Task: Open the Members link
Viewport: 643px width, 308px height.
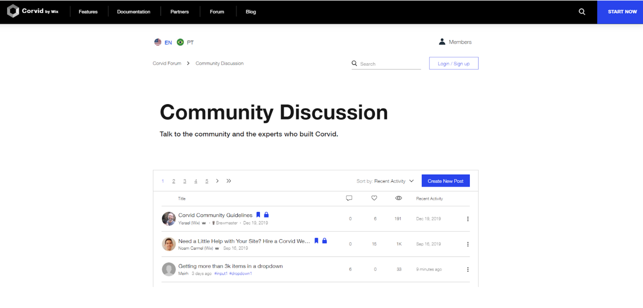Action: [460, 42]
